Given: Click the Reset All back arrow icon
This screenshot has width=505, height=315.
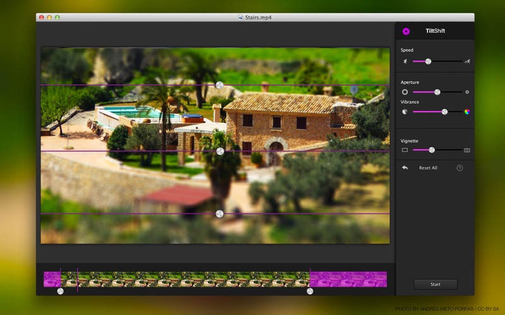Looking at the screenshot, I should pos(405,168).
